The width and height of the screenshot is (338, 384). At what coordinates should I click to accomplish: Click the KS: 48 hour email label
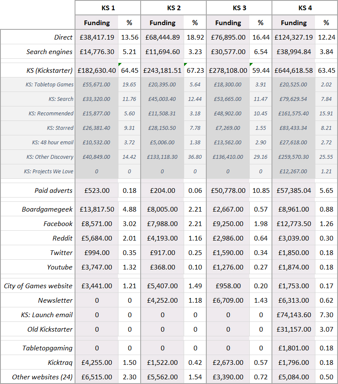52,142
